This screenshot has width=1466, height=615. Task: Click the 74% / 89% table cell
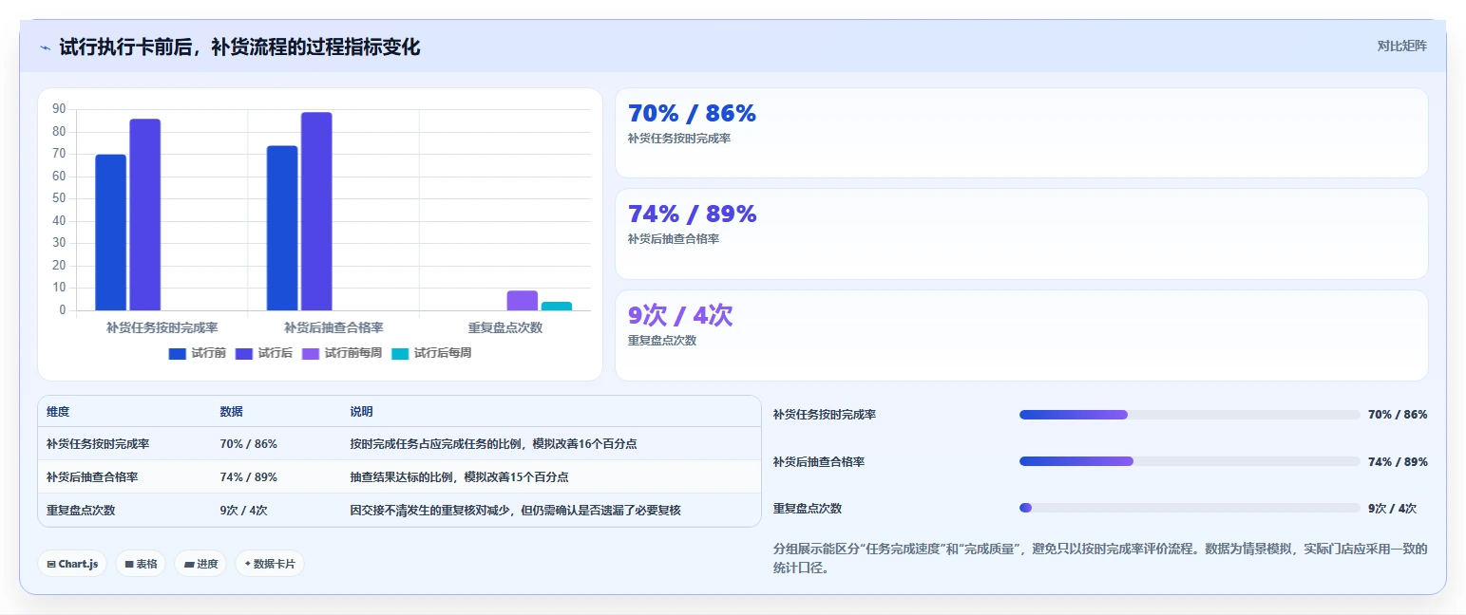pos(249,476)
